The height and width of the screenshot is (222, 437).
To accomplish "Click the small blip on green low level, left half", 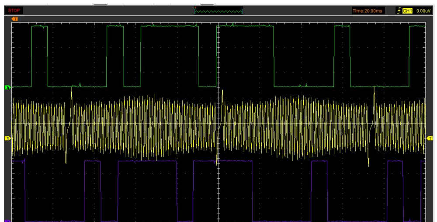I will 80,84.
